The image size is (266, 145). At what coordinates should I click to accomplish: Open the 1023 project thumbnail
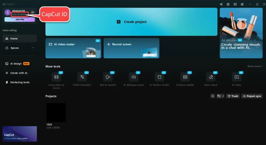pyautogui.click(x=56, y=112)
